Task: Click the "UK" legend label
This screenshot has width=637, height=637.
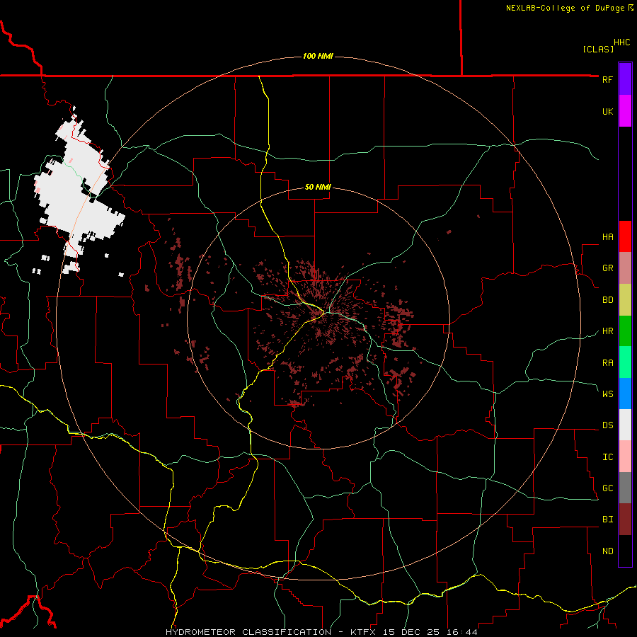Action: pyautogui.click(x=607, y=111)
